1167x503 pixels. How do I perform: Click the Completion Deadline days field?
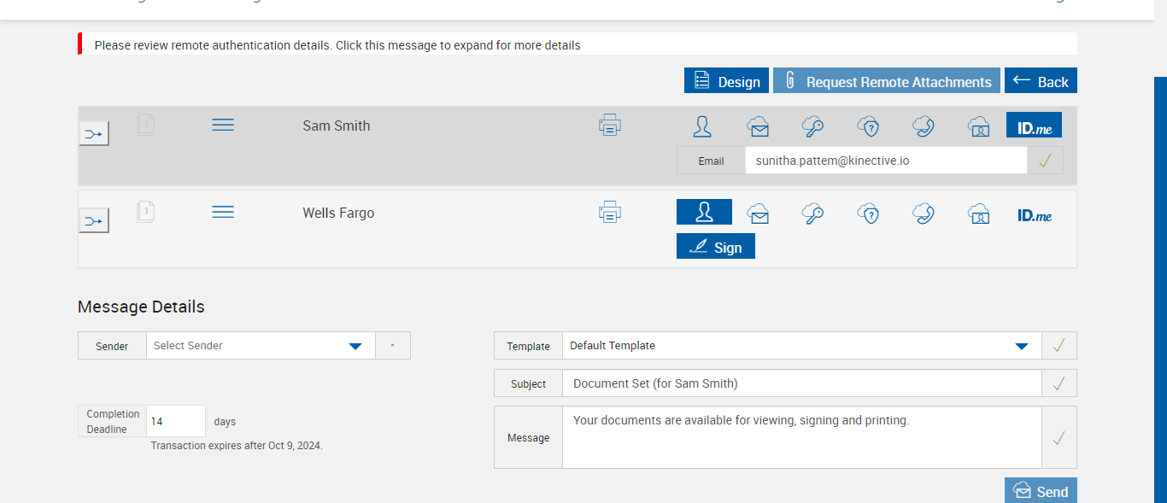point(176,422)
